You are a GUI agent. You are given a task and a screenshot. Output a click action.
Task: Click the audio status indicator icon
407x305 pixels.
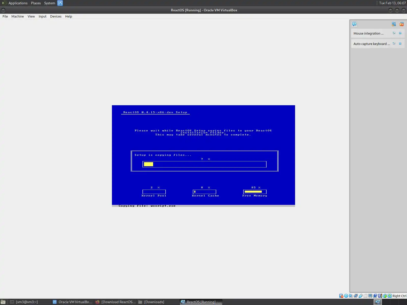pos(351,296)
